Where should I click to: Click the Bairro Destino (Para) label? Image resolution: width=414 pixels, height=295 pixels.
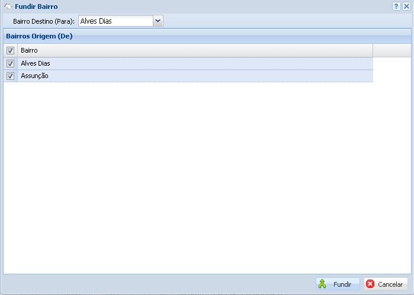click(x=44, y=21)
